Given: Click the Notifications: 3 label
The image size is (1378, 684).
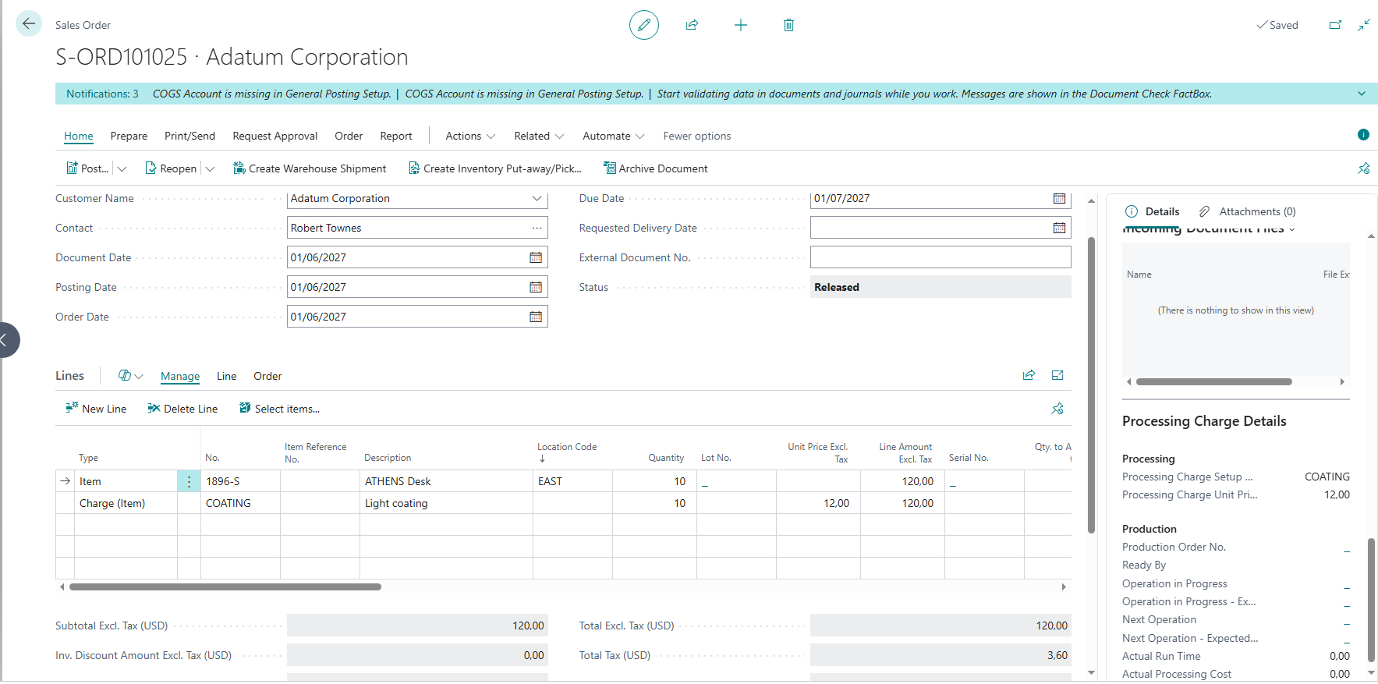Looking at the screenshot, I should [x=102, y=94].
